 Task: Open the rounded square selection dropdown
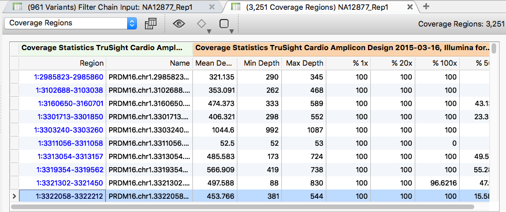tap(226, 25)
